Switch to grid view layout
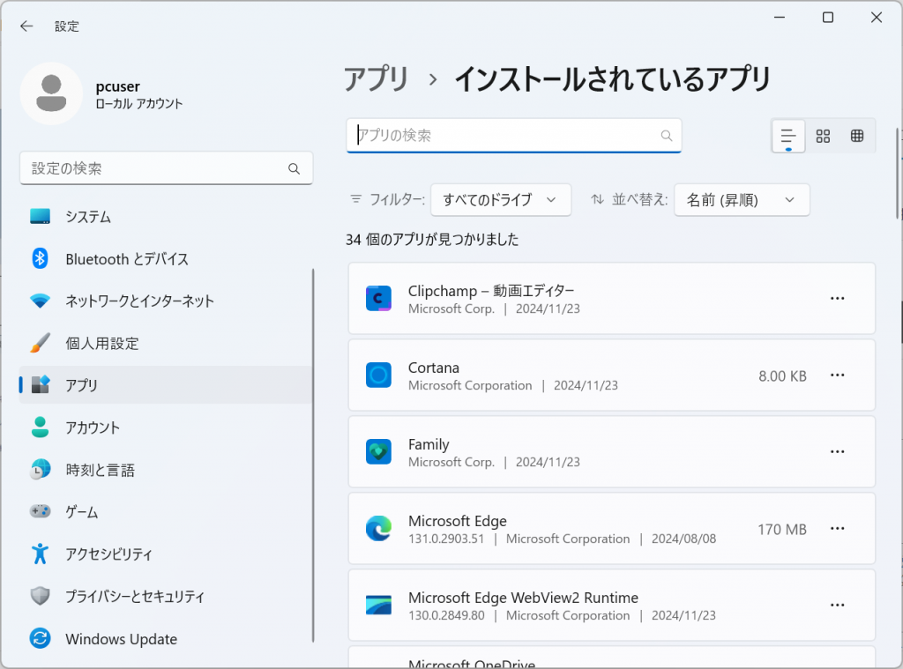Screen dimensions: 903x669 click(x=823, y=136)
